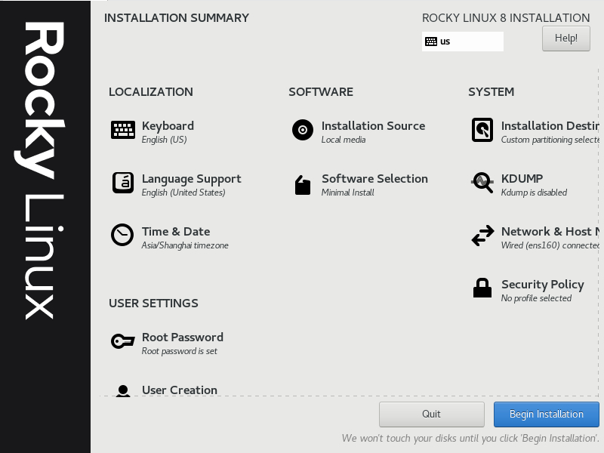Viewport: 604px width, 453px height.
Task: Click the 'us' keyboard layout text
Action: click(445, 42)
